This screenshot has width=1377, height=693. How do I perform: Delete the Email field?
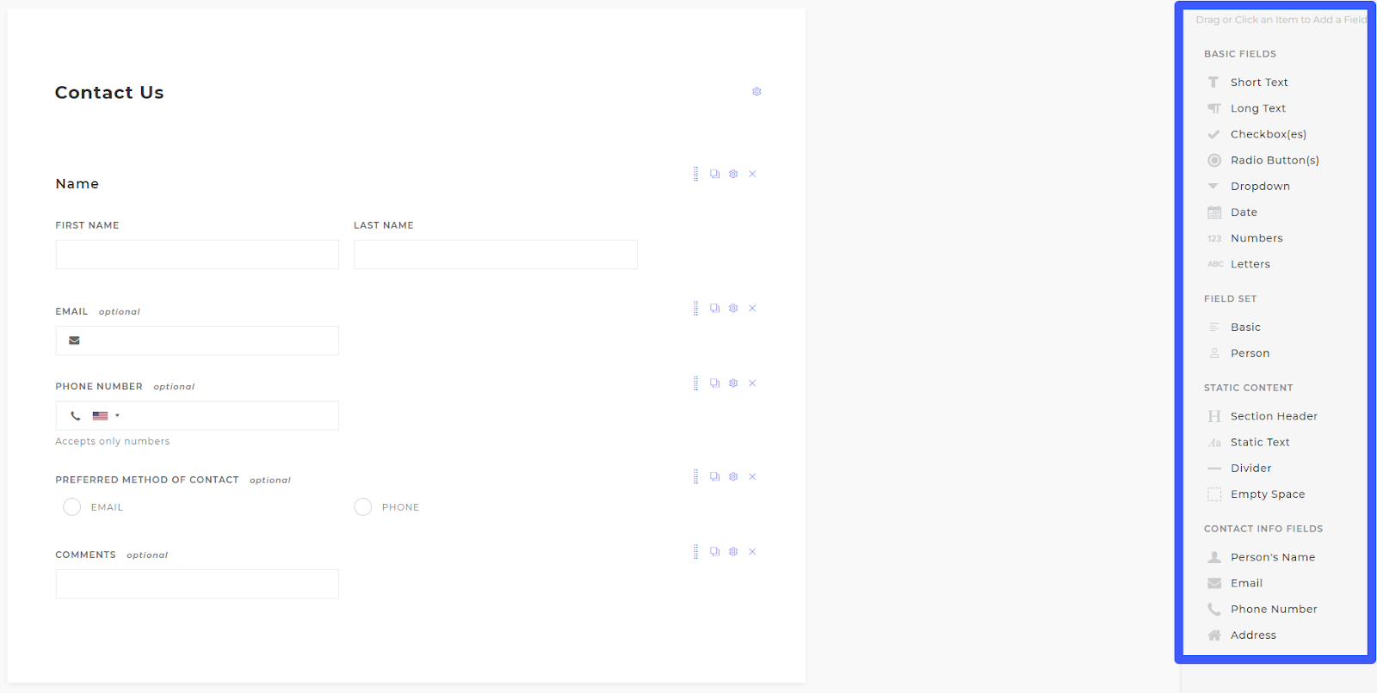pos(752,309)
